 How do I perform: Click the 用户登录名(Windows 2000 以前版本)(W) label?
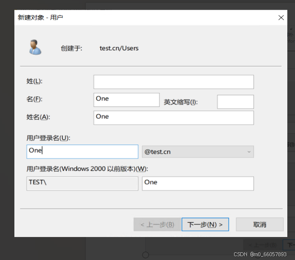pos(87,169)
